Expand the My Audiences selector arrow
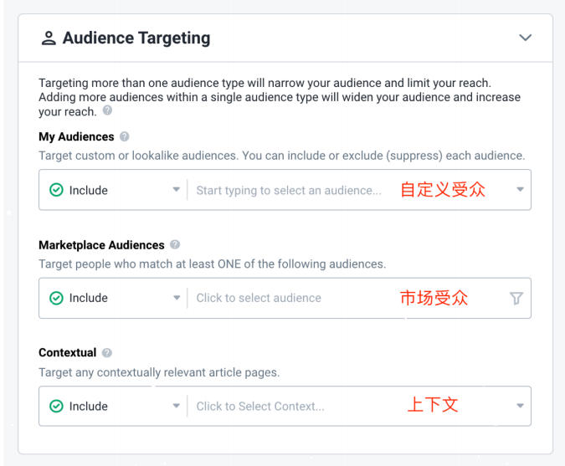 pyautogui.click(x=520, y=191)
